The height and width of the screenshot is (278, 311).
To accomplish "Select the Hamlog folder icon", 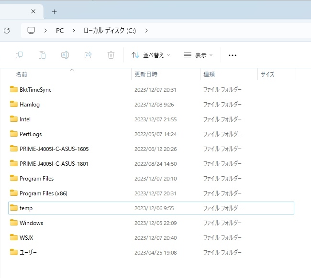I will [14, 104].
